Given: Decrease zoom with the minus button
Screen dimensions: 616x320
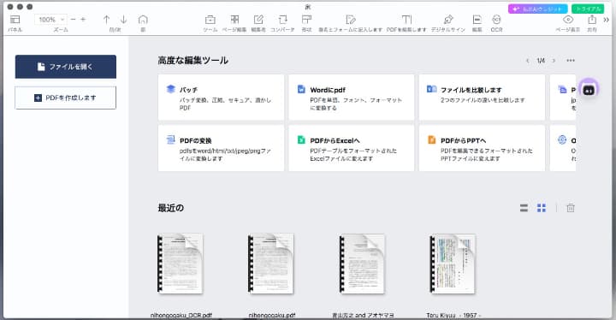Looking at the screenshot, I should click(x=73, y=20).
